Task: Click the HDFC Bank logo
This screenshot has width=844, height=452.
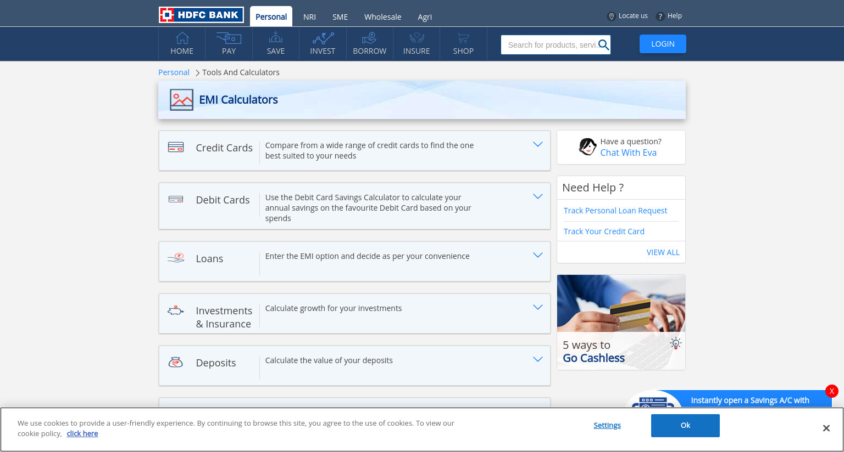Action: [x=201, y=15]
